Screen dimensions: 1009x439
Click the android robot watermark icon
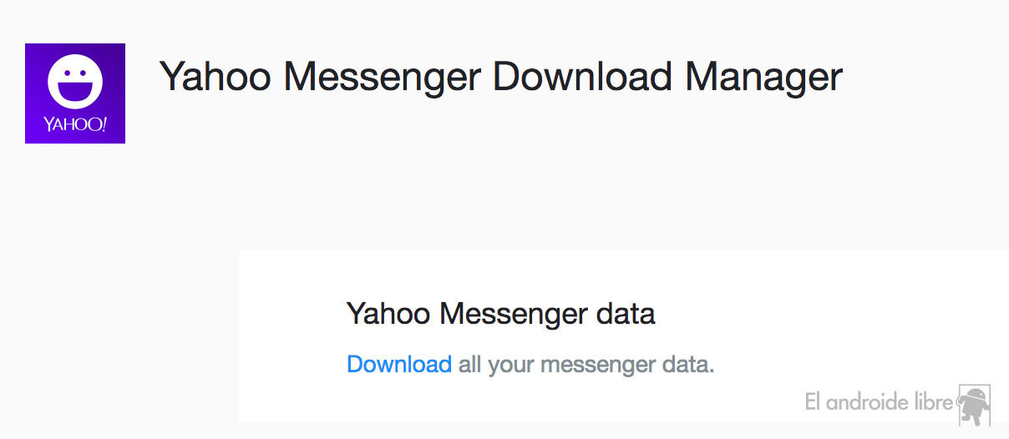point(972,405)
